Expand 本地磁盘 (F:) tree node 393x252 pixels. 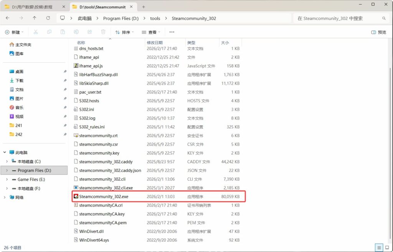pyautogui.click(x=7, y=188)
